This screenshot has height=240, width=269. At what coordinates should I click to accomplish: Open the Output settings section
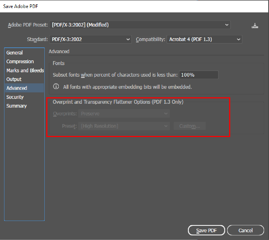point(14,79)
